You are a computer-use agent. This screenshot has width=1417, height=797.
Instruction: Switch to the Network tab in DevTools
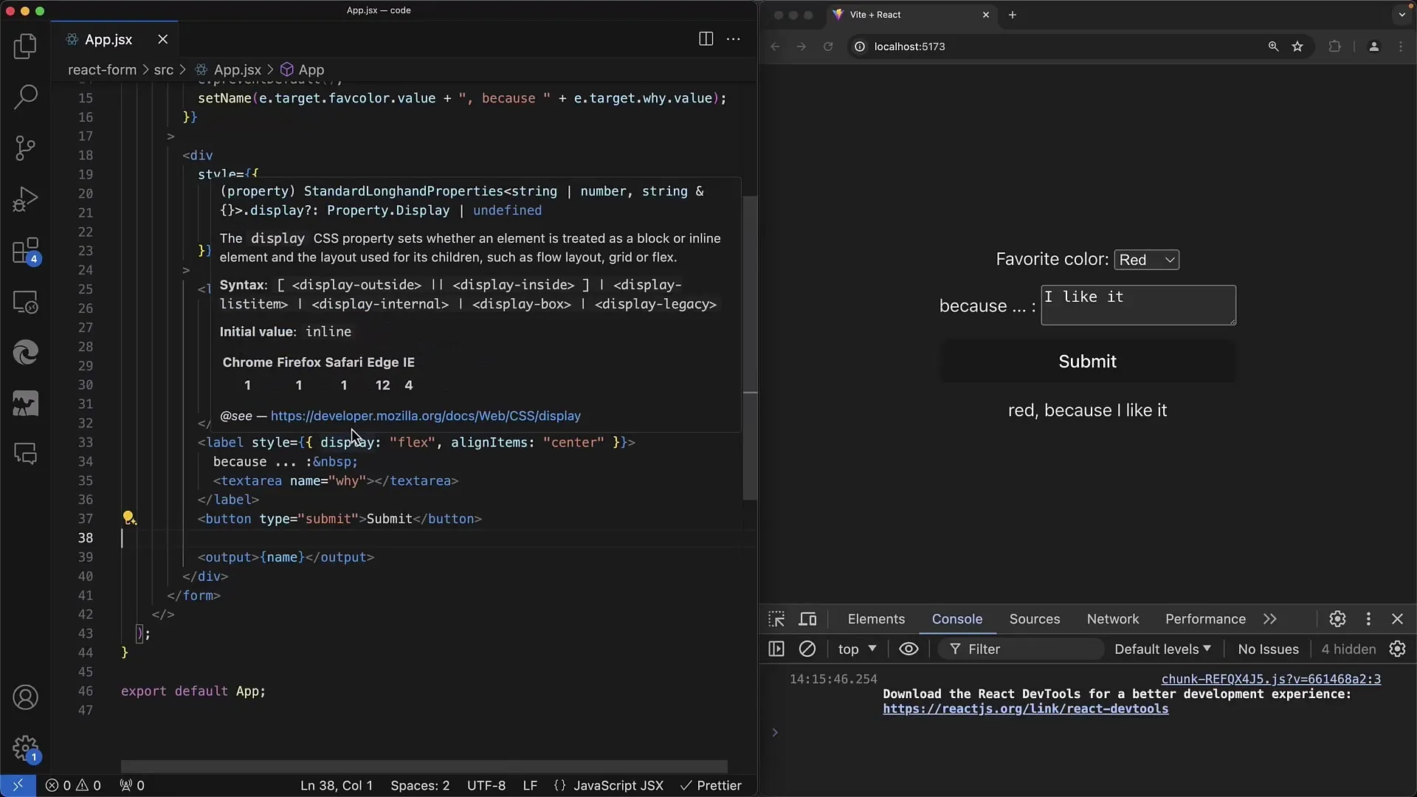click(x=1113, y=619)
